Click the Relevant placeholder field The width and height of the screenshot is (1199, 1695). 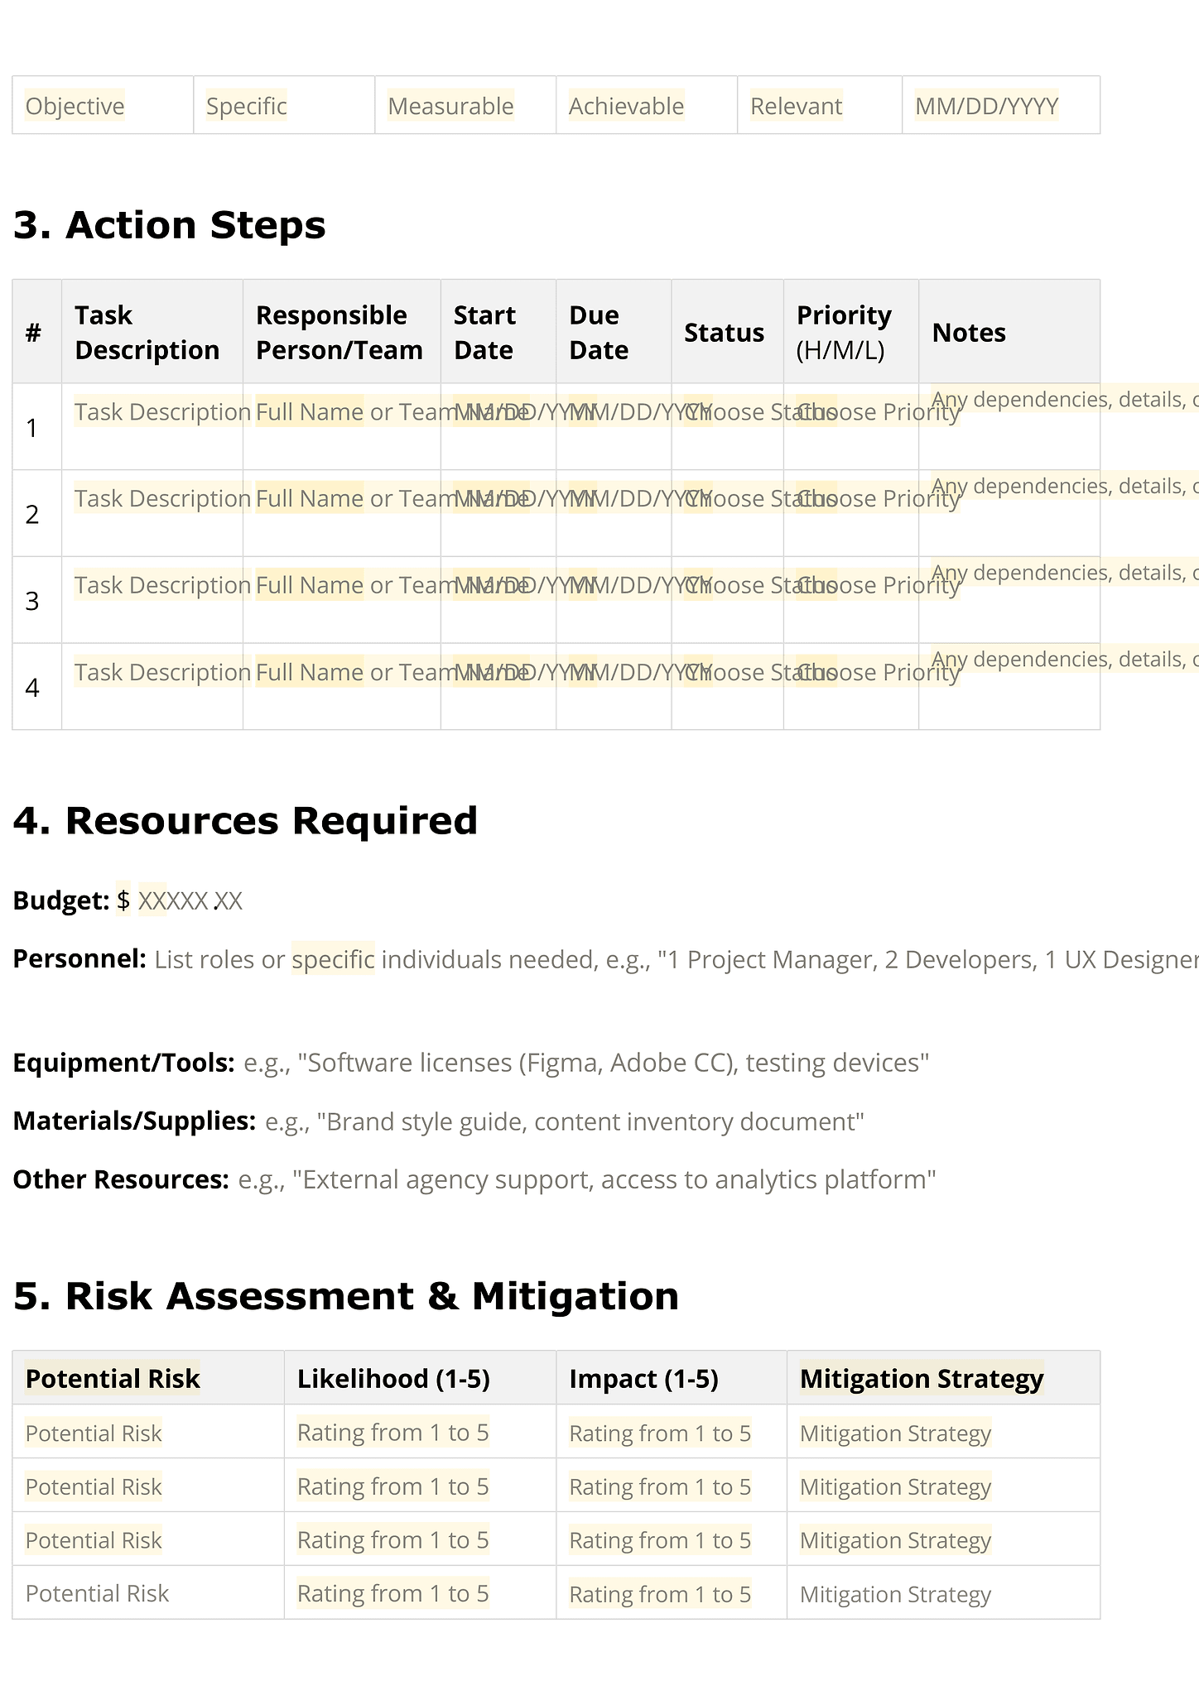click(x=796, y=106)
